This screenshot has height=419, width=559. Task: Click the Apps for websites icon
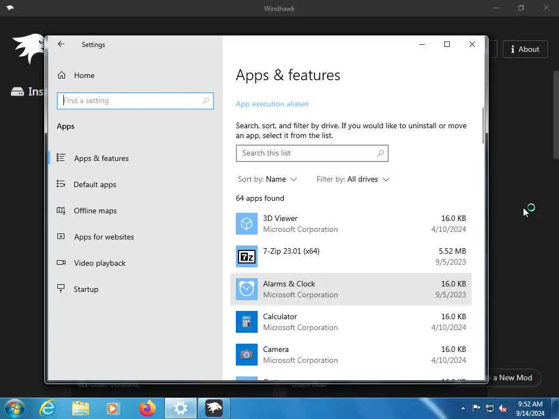(61, 236)
